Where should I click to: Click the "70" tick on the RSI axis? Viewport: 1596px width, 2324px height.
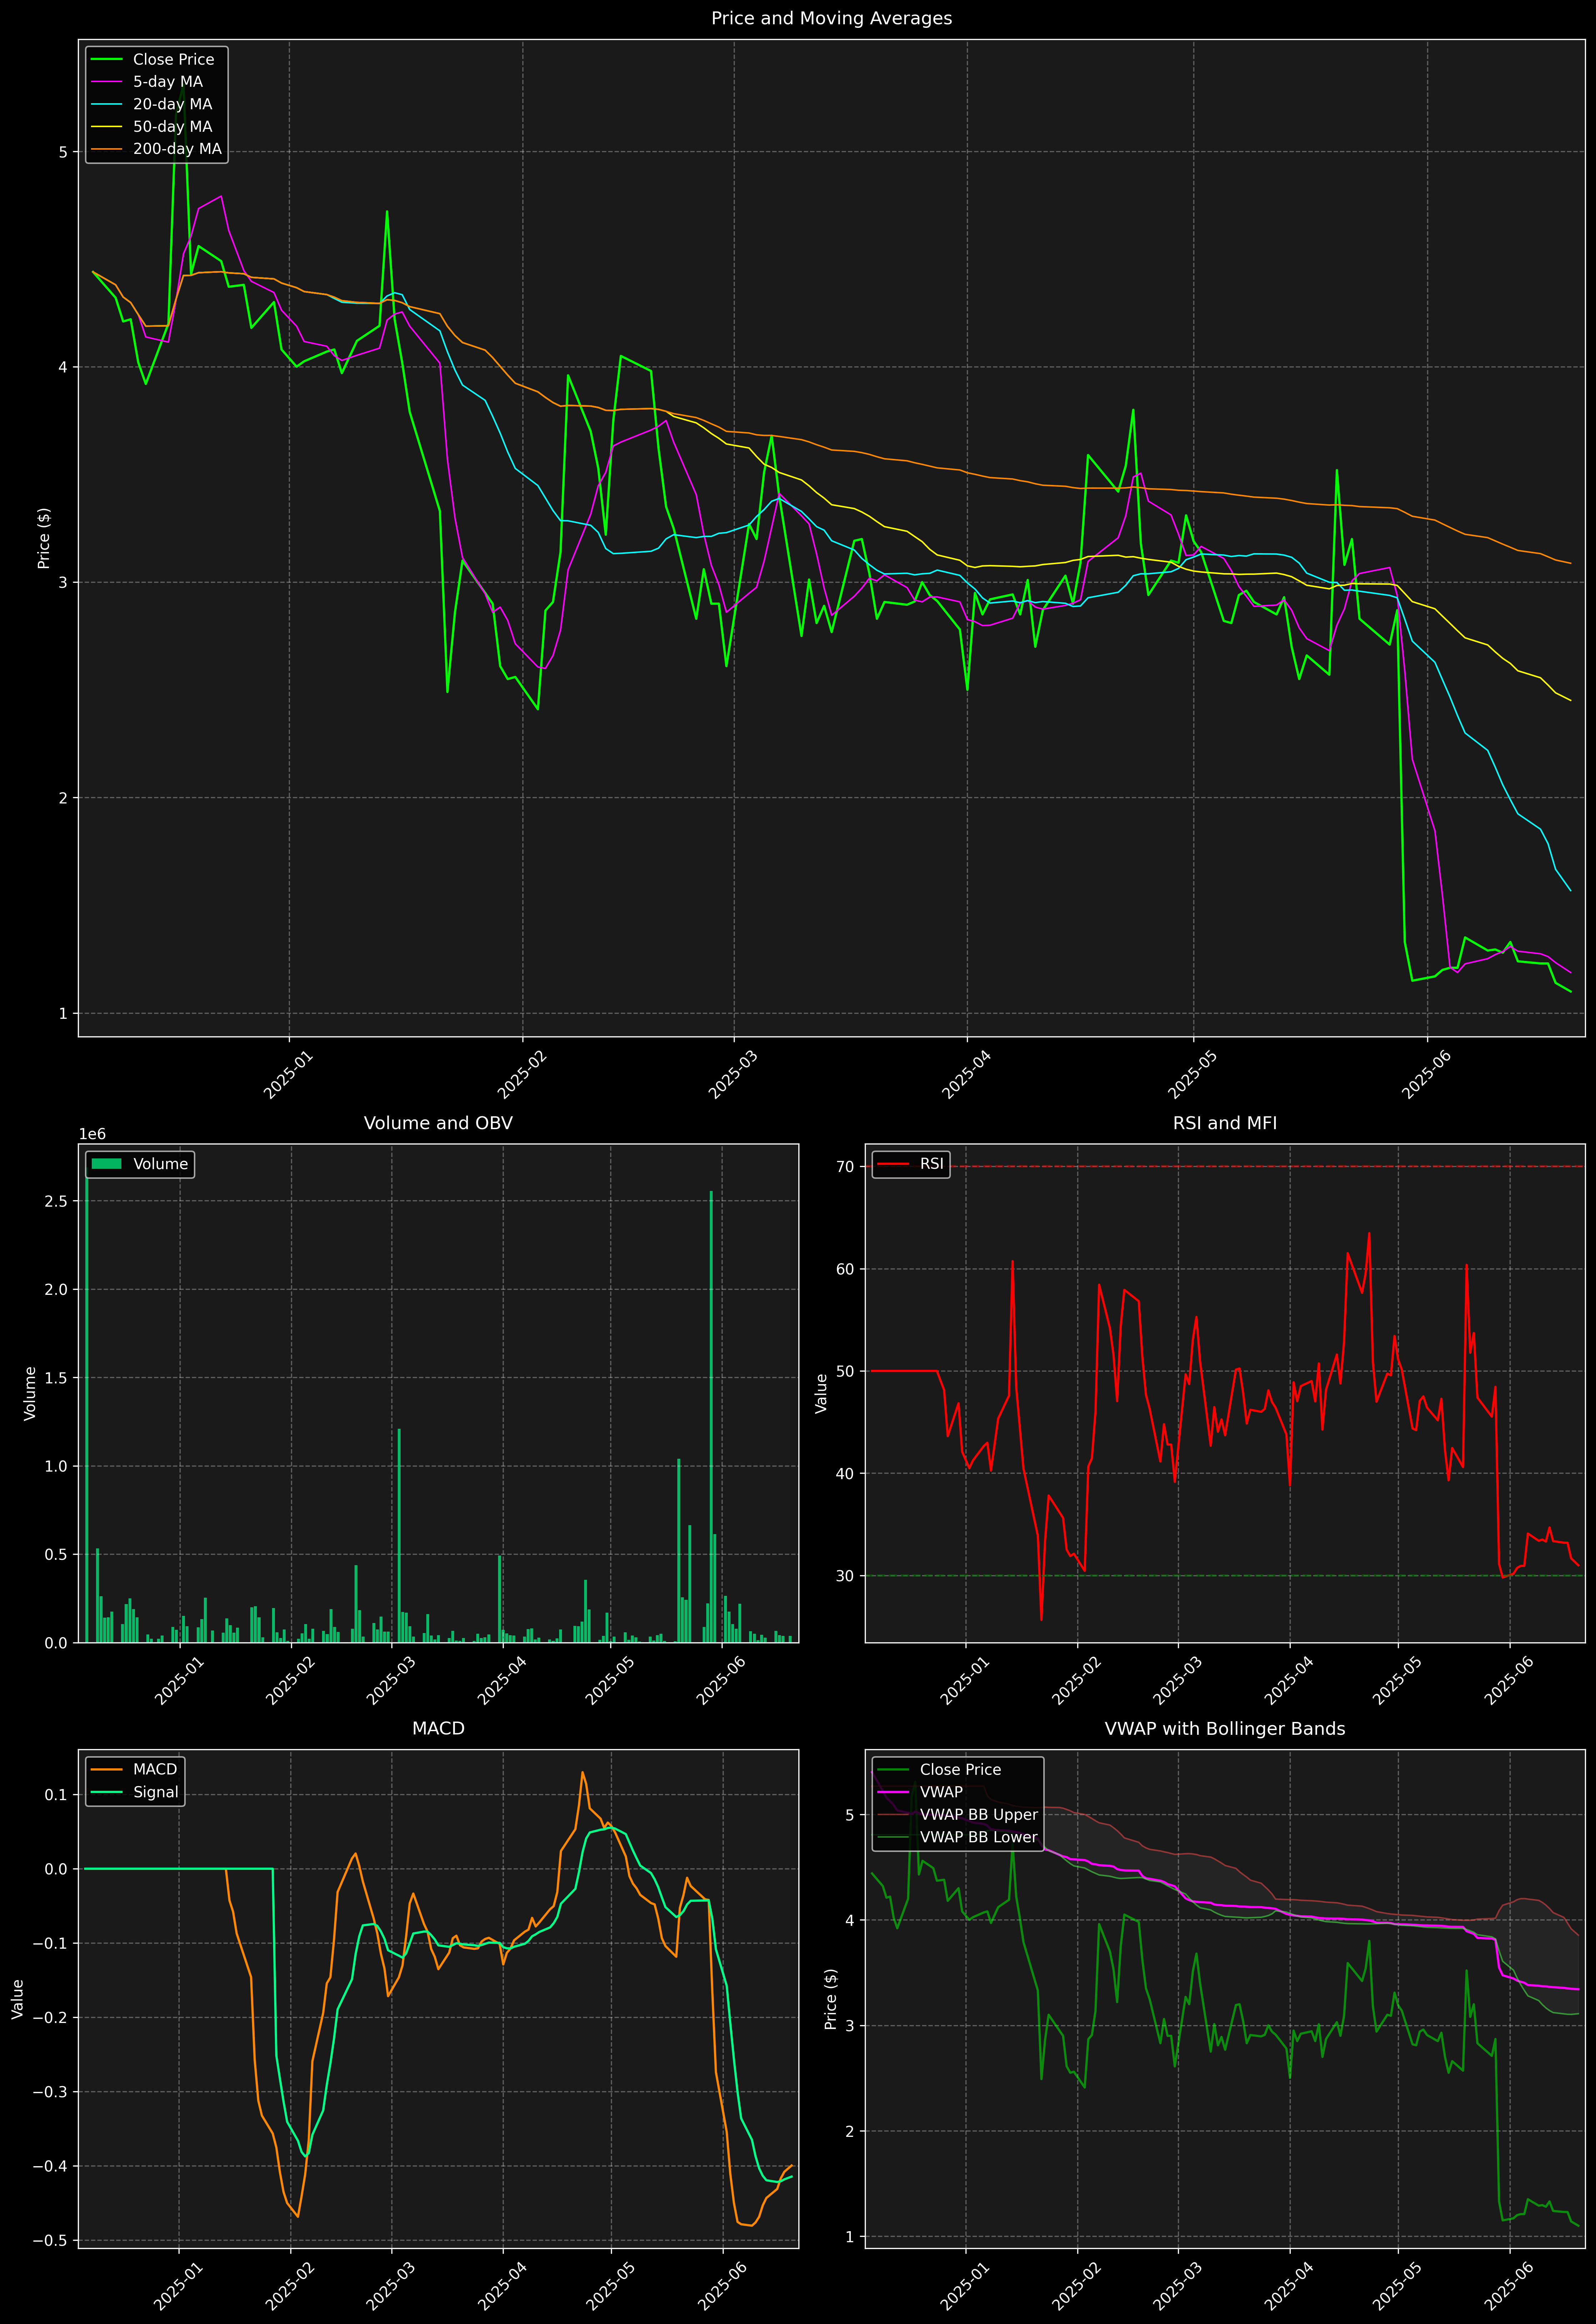click(x=846, y=1167)
